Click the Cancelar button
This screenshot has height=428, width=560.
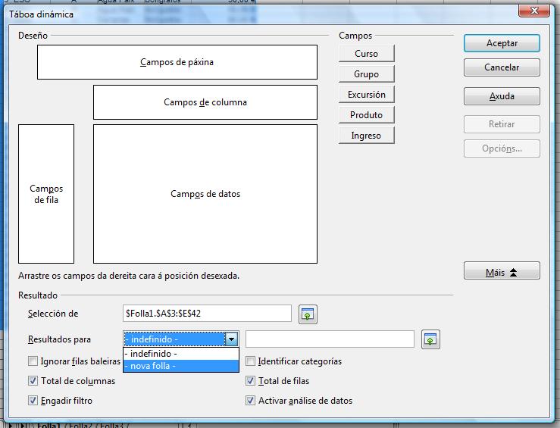(x=502, y=67)
